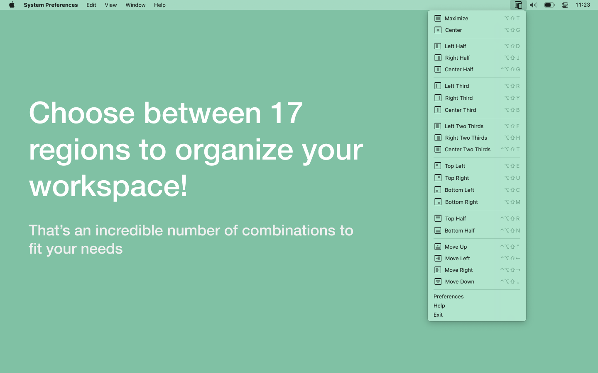Select the Bottom Right label
Viewport: 598px width, 373px height.
point(462,202)
